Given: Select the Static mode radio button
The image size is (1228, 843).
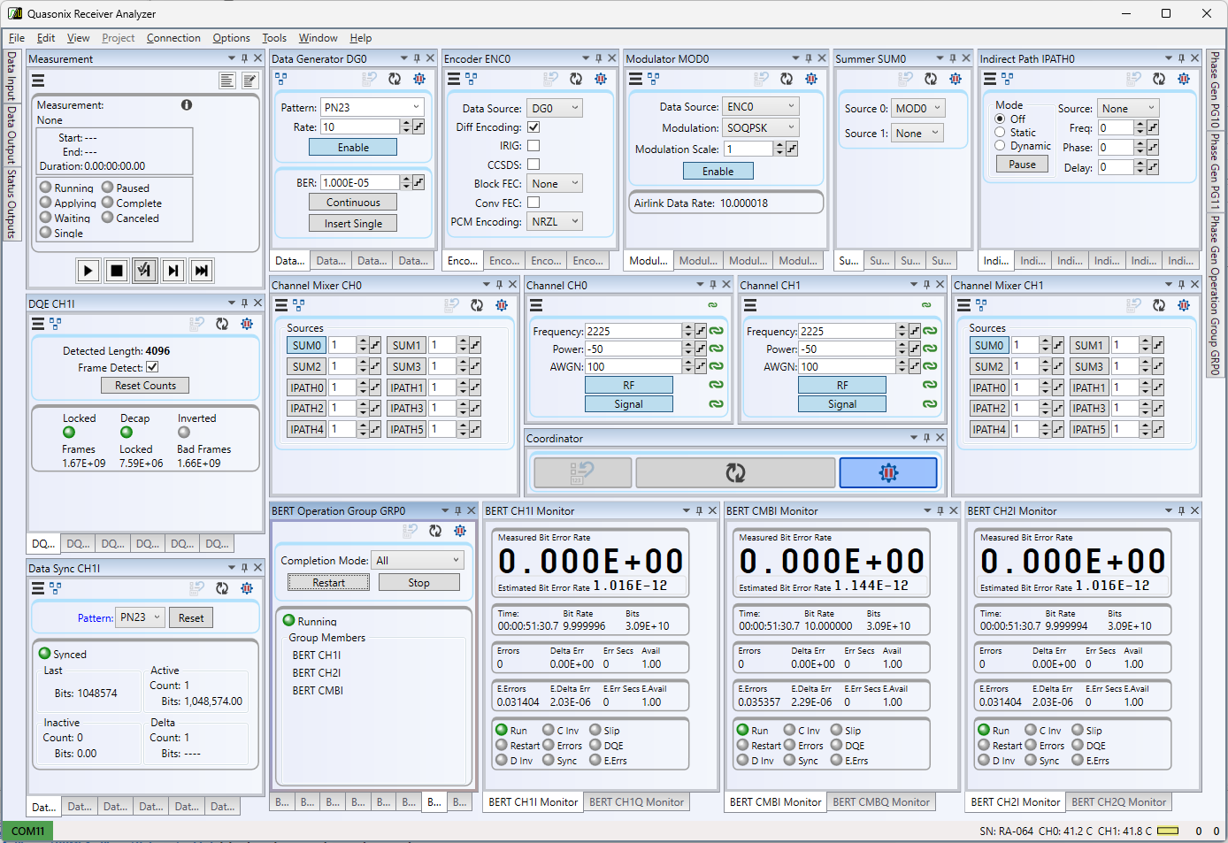Looking at the screenshot, I should [1000, 132].
